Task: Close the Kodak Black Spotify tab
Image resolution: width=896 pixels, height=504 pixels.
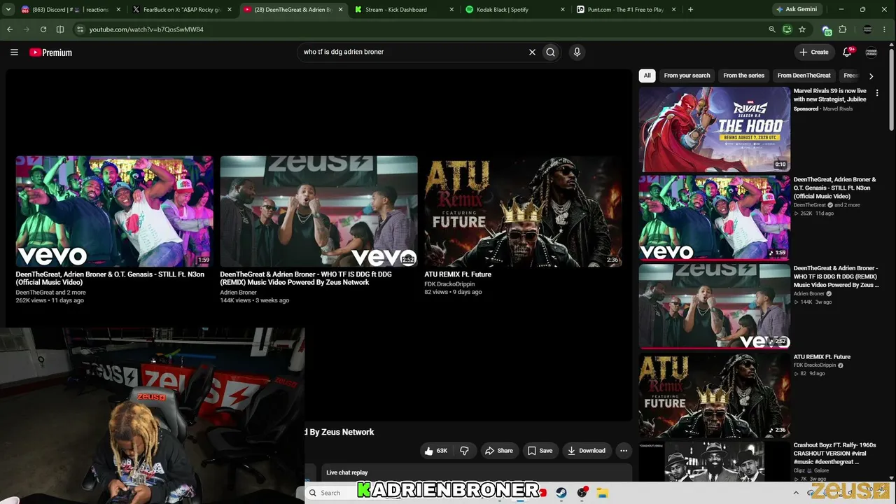Action: click(563, 10)
